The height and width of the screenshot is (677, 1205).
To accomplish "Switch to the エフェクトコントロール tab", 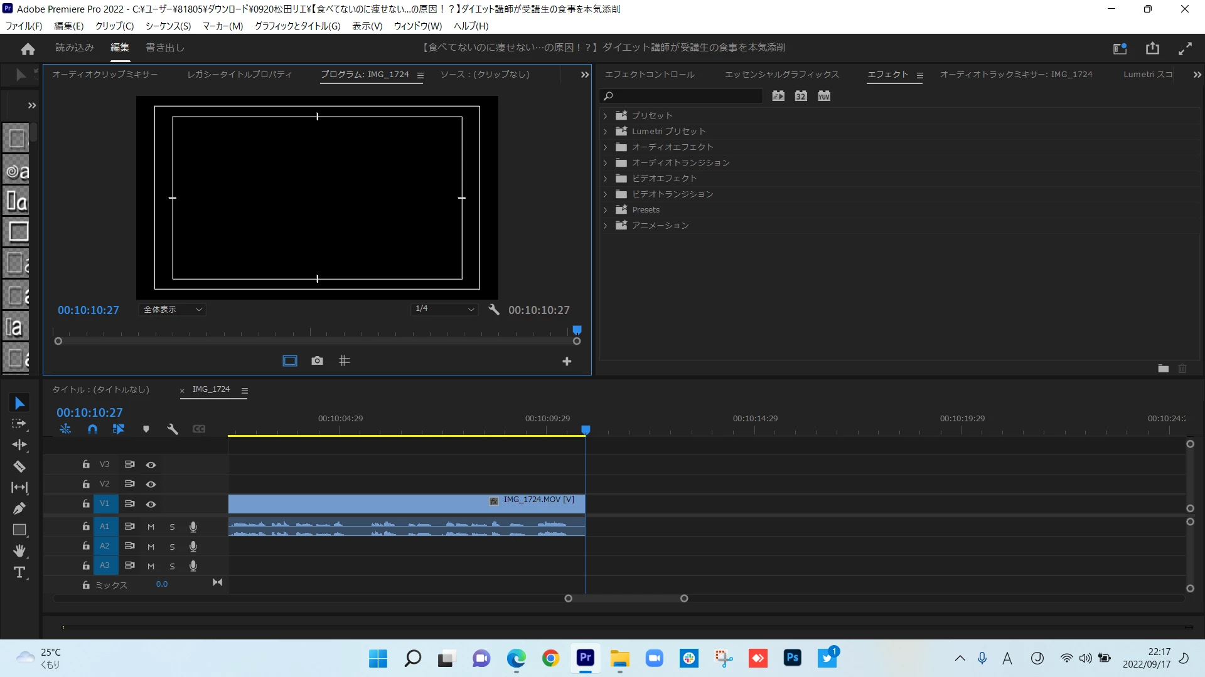I will (650, 75).
